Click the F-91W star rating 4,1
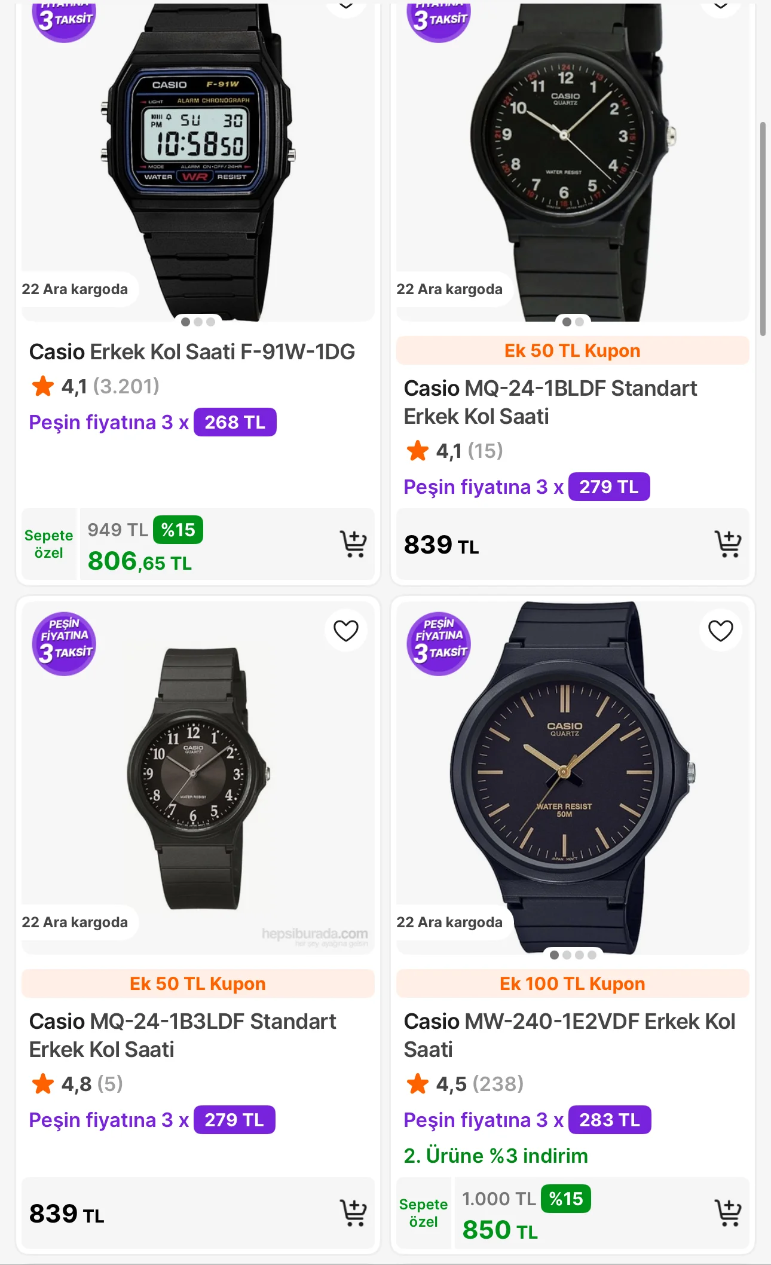This screenshot has height=1265, width=771. click(x=96, y=386)
